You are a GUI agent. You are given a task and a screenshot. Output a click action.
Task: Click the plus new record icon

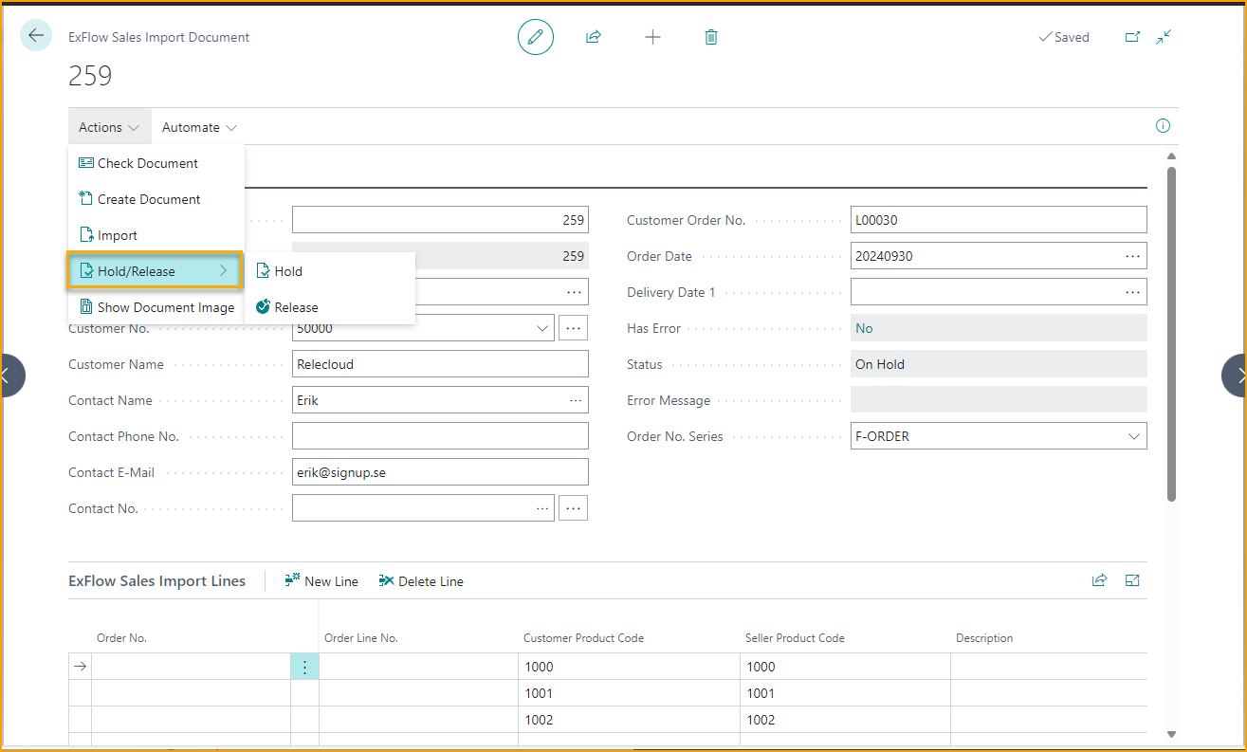point(652,37)
